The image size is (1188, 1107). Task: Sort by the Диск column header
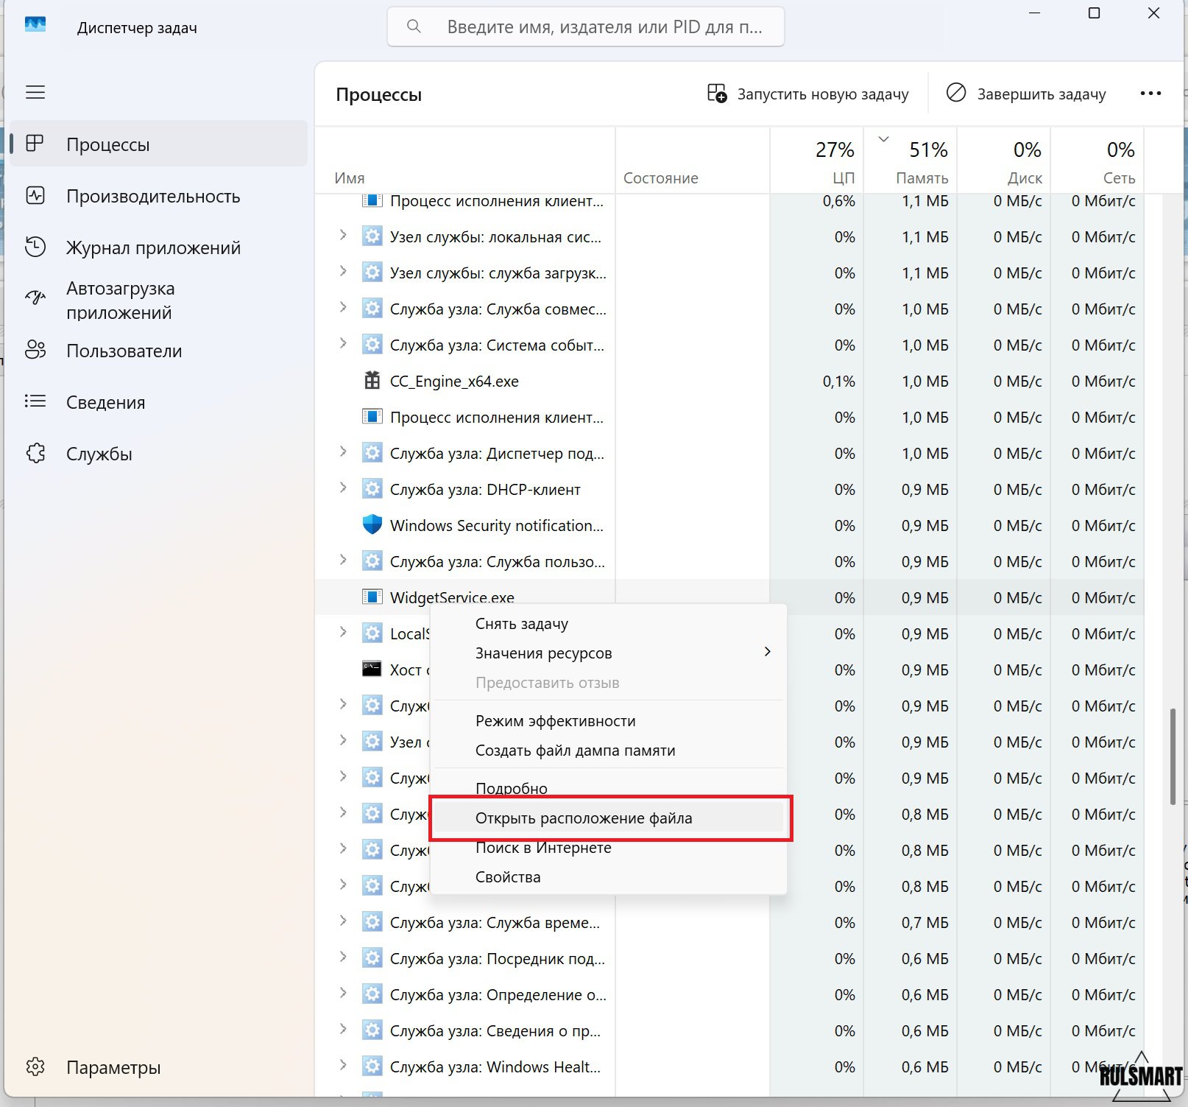coord(1004,161)
